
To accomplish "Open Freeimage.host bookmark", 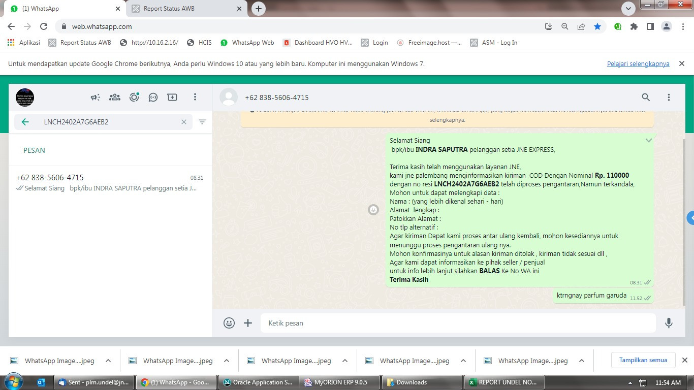I will pos(429,43).
